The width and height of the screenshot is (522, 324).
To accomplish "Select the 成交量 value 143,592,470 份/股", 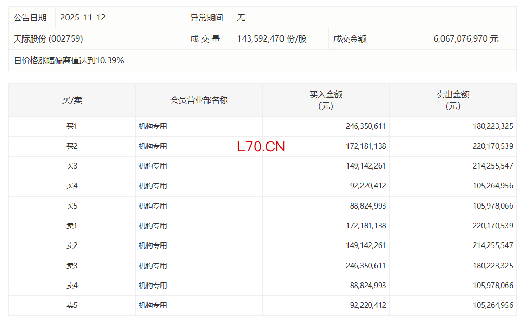I will (272, 39).
